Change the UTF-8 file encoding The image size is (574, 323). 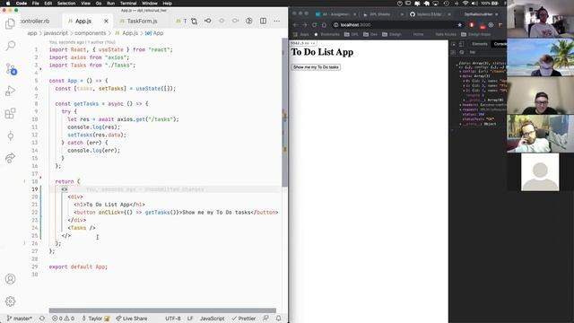pyautogui.click(x=173, y=319)
